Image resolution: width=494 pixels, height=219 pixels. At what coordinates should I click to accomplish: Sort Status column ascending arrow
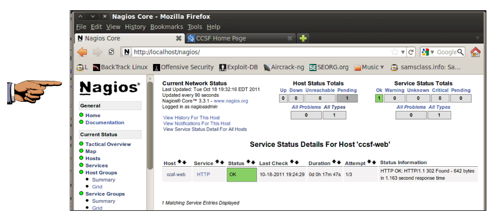[x=248, y=162]
